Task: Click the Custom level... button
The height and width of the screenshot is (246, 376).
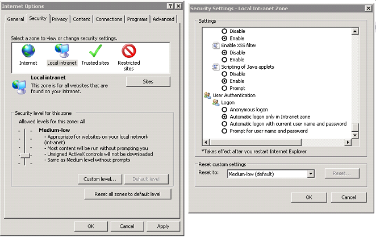Action: (x=100, y=179)
